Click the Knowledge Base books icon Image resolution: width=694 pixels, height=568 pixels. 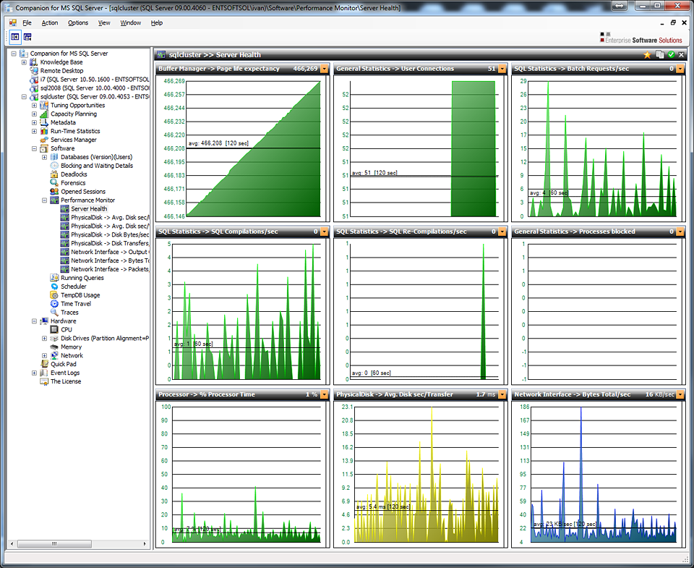34,62
